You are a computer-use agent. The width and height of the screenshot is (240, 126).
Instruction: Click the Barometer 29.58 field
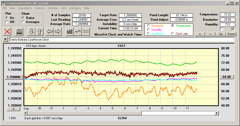(227, 20)
